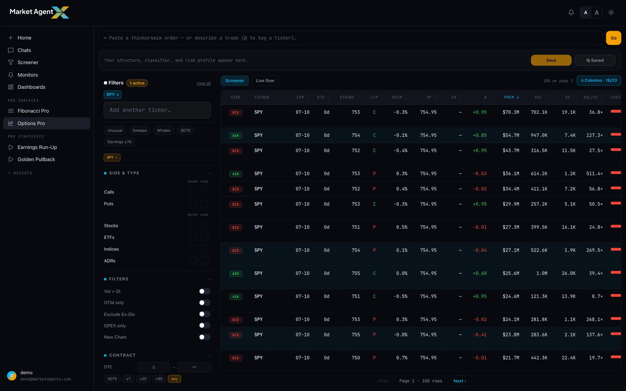This screenshot has height=391, width=626.
Task: Open Dashboards grid icon in sidebar
Action: 11,87
